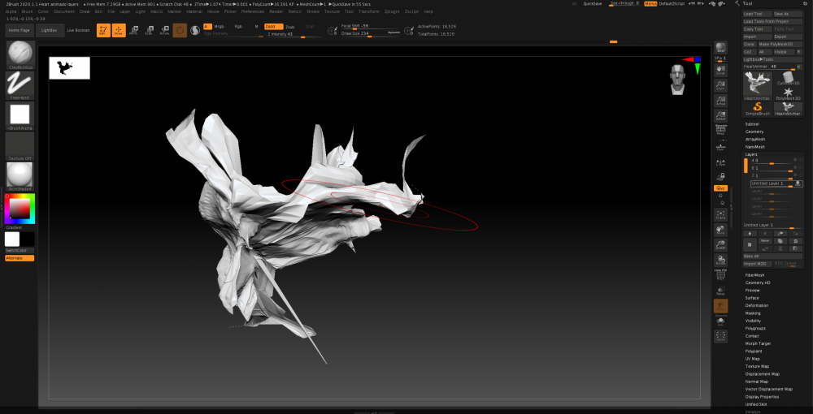This screenshot has height=414, width=813.
Task: Open the Zplugin menu
Action: click(393, 11)
